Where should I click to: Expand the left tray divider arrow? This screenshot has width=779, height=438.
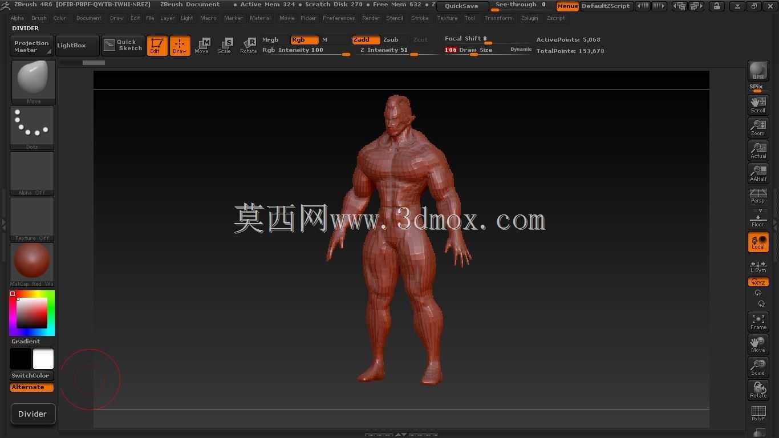pos(4,225)
